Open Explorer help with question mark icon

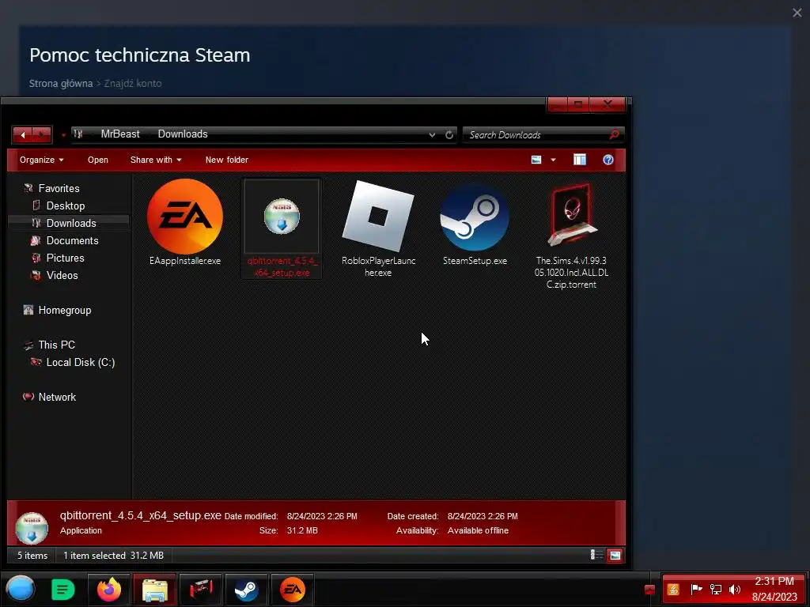coord(608,160)
